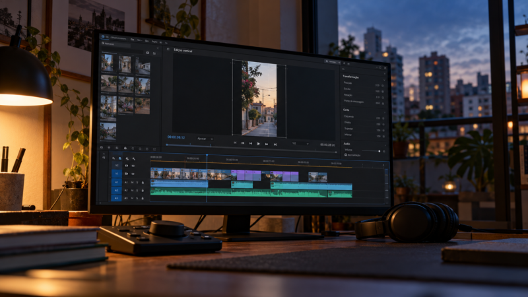Collapse the Transformação section

coord(384,80)
